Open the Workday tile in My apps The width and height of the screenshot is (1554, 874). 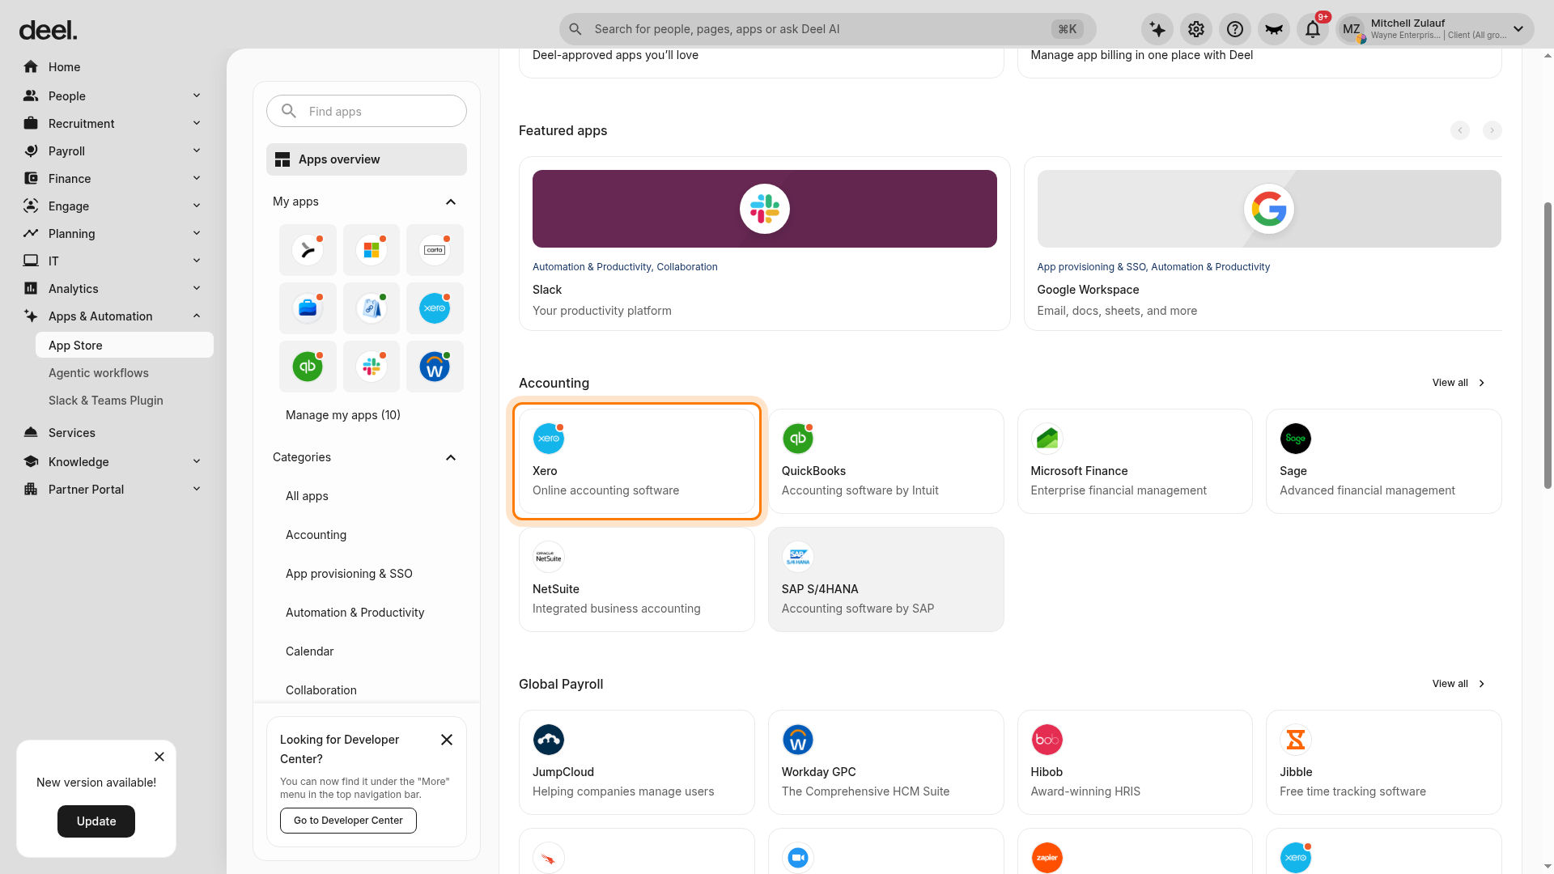435,367
